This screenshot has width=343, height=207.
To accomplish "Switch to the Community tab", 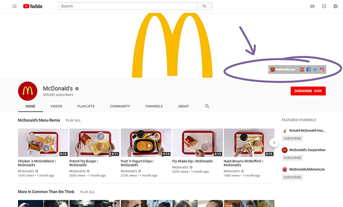I will [x=120, y=106].
